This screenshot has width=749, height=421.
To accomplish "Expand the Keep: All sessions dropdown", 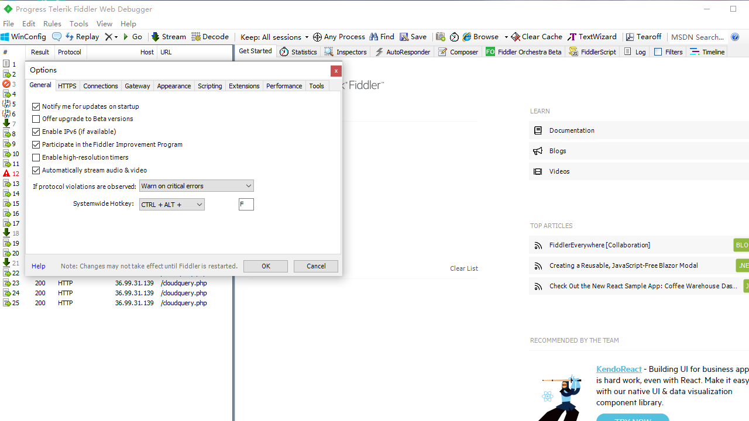I will (274, 37).
